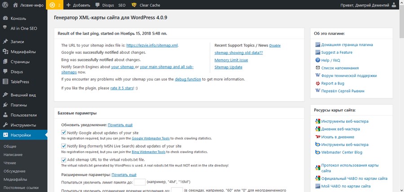This screenshot has width=404, height=192.
Task: Click the Disqus comment bubble icon
Action: 97,5
